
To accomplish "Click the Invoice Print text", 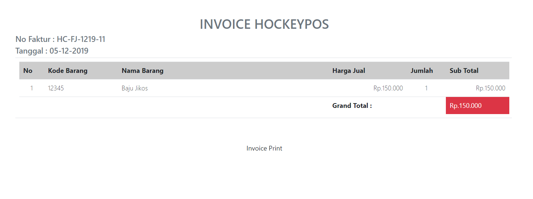I will pyautogui.click(x=264, y=148).
